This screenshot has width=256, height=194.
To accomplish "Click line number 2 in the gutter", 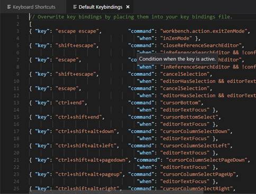I will tap(18, 24).
